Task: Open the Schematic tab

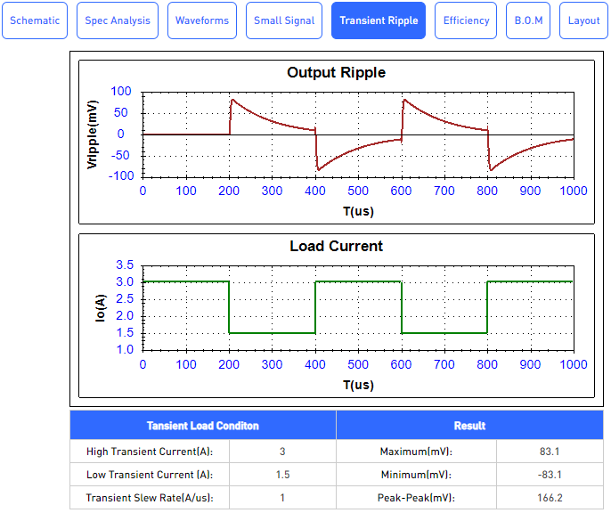Action: (35, 20)
